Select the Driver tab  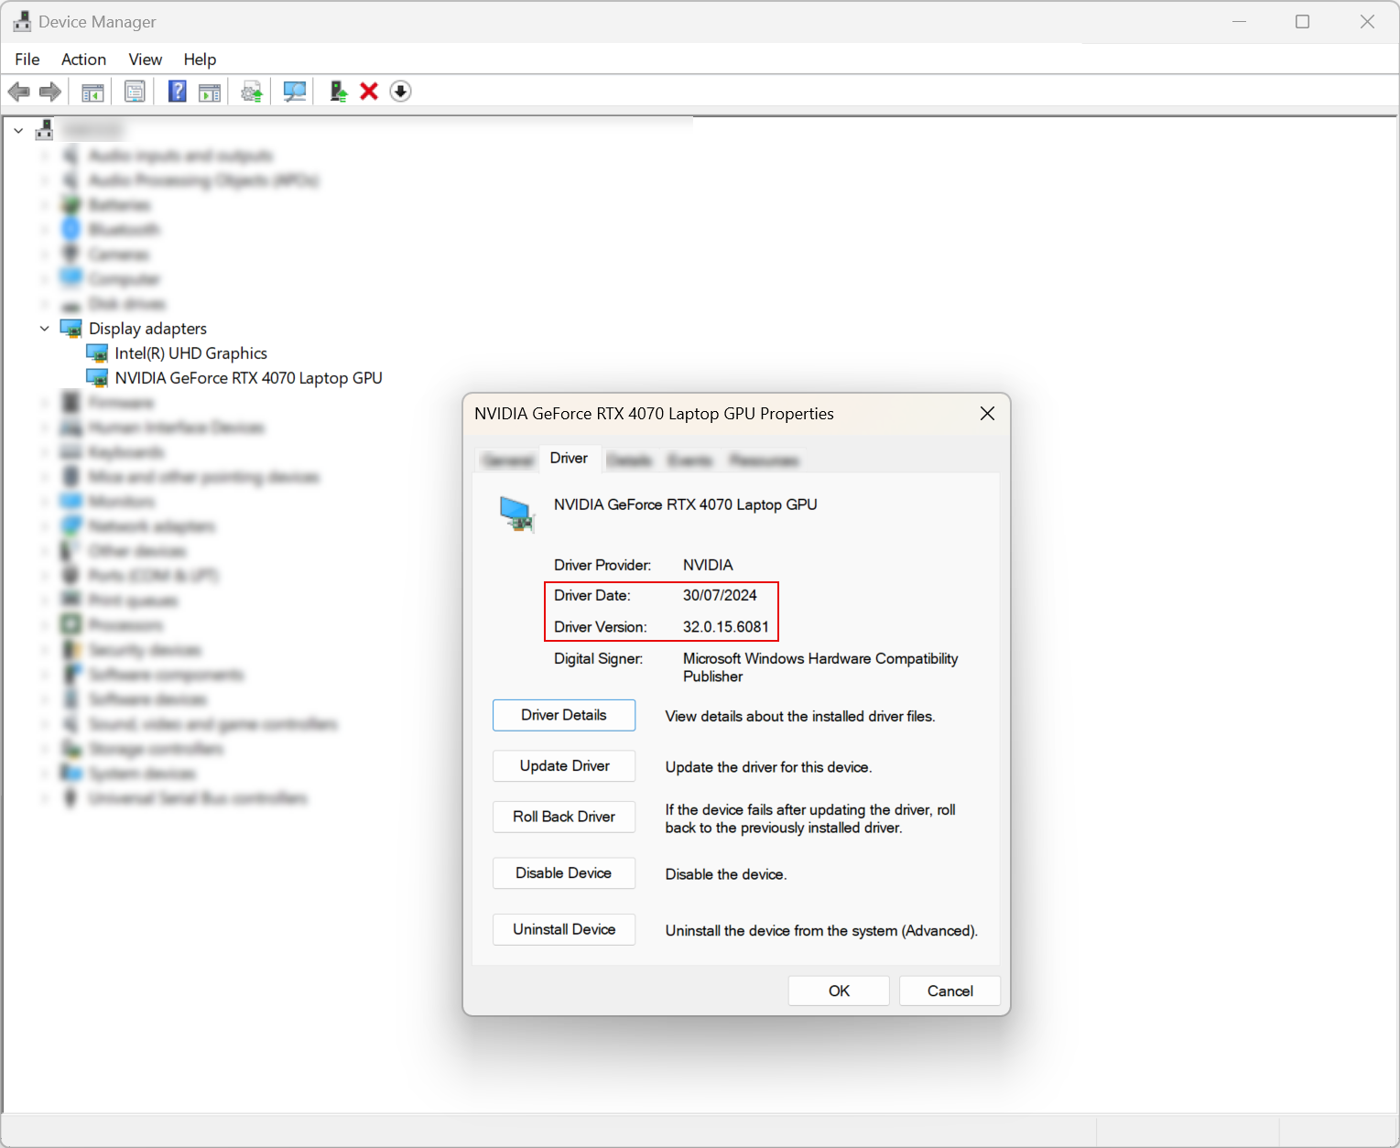[569, 458]
